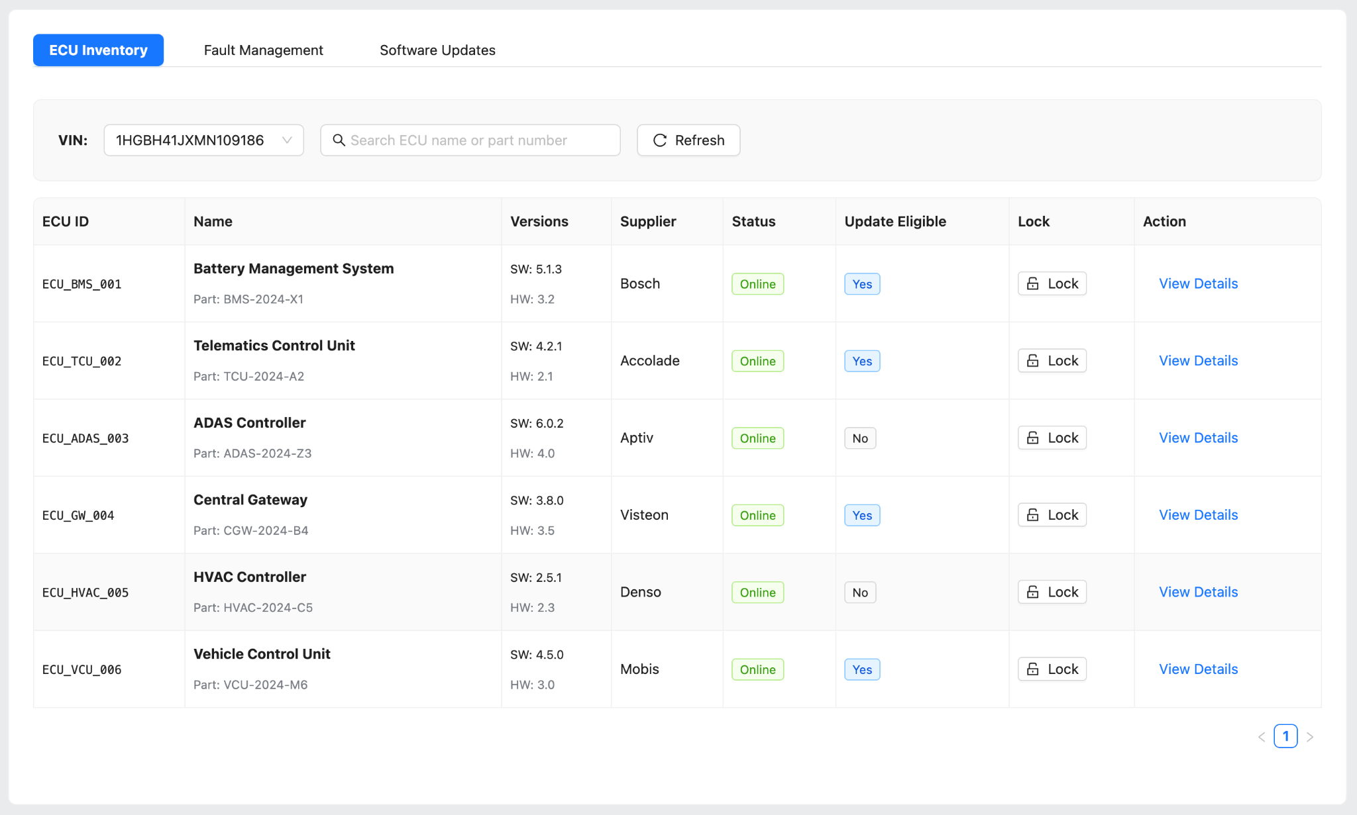Click padlock icon for Central Gateway row

pyautogui.click(x=1032, y=515)
